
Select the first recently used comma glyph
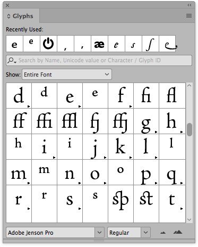coord(65,44)
